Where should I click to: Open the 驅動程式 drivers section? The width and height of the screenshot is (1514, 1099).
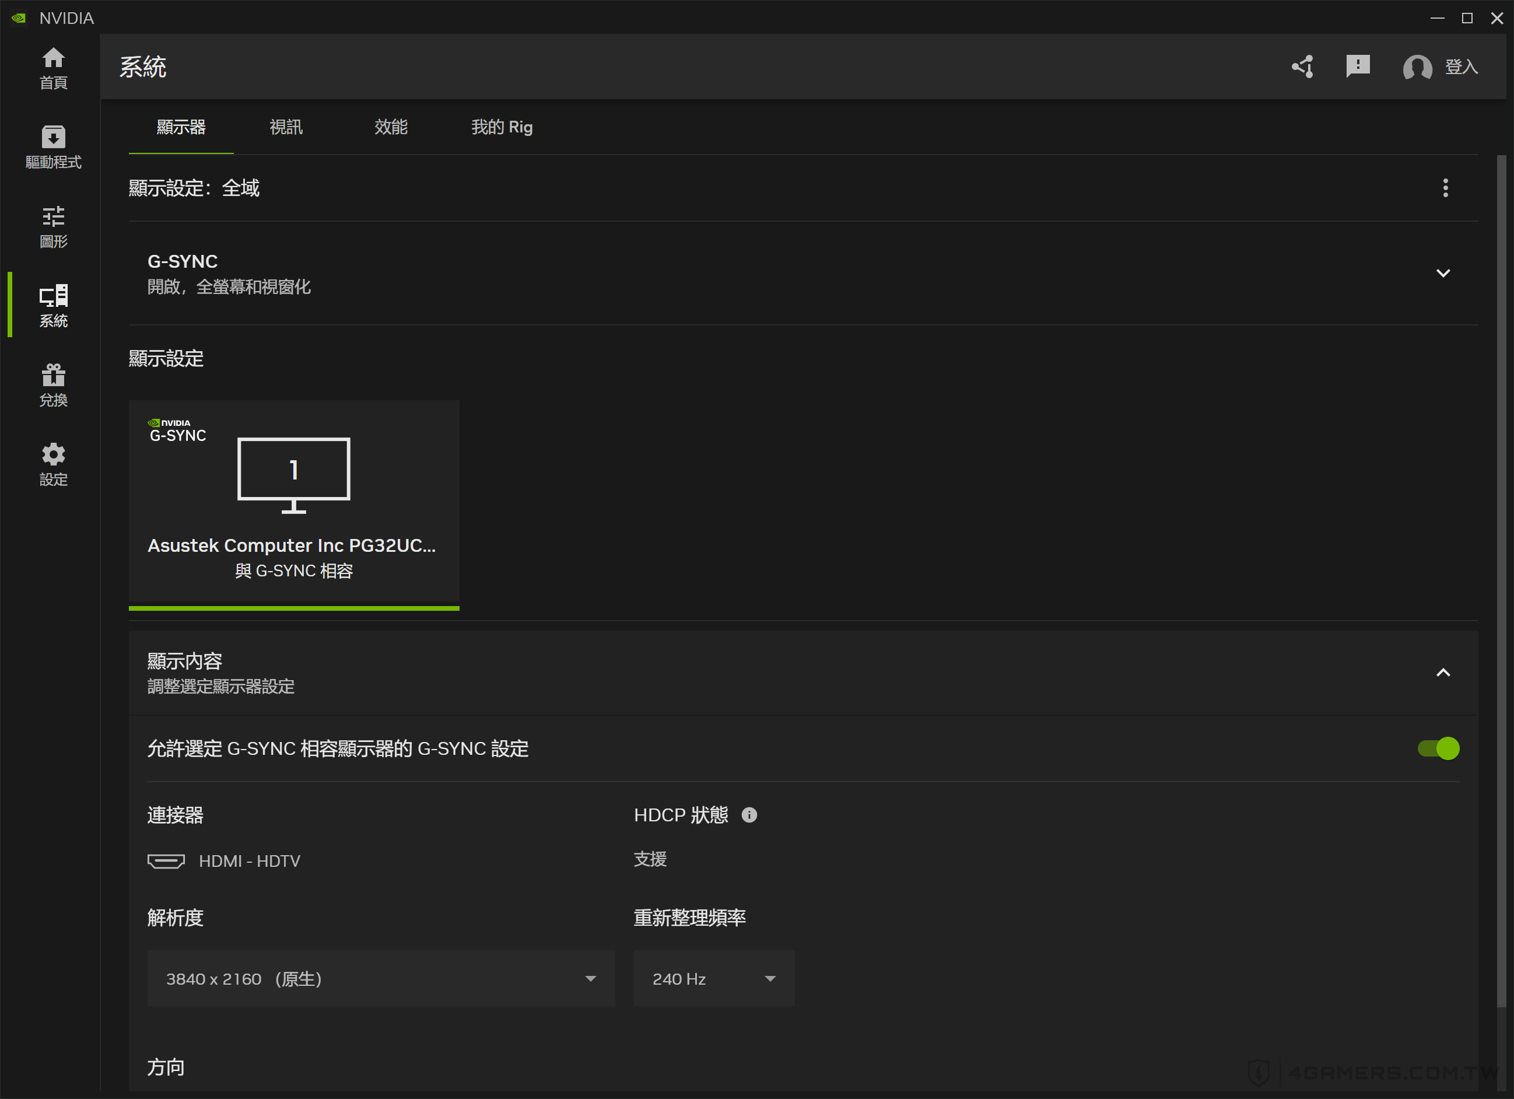point(54,148)
